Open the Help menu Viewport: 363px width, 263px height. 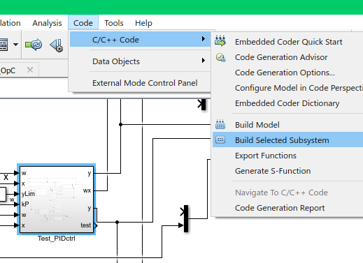point(143,23)
